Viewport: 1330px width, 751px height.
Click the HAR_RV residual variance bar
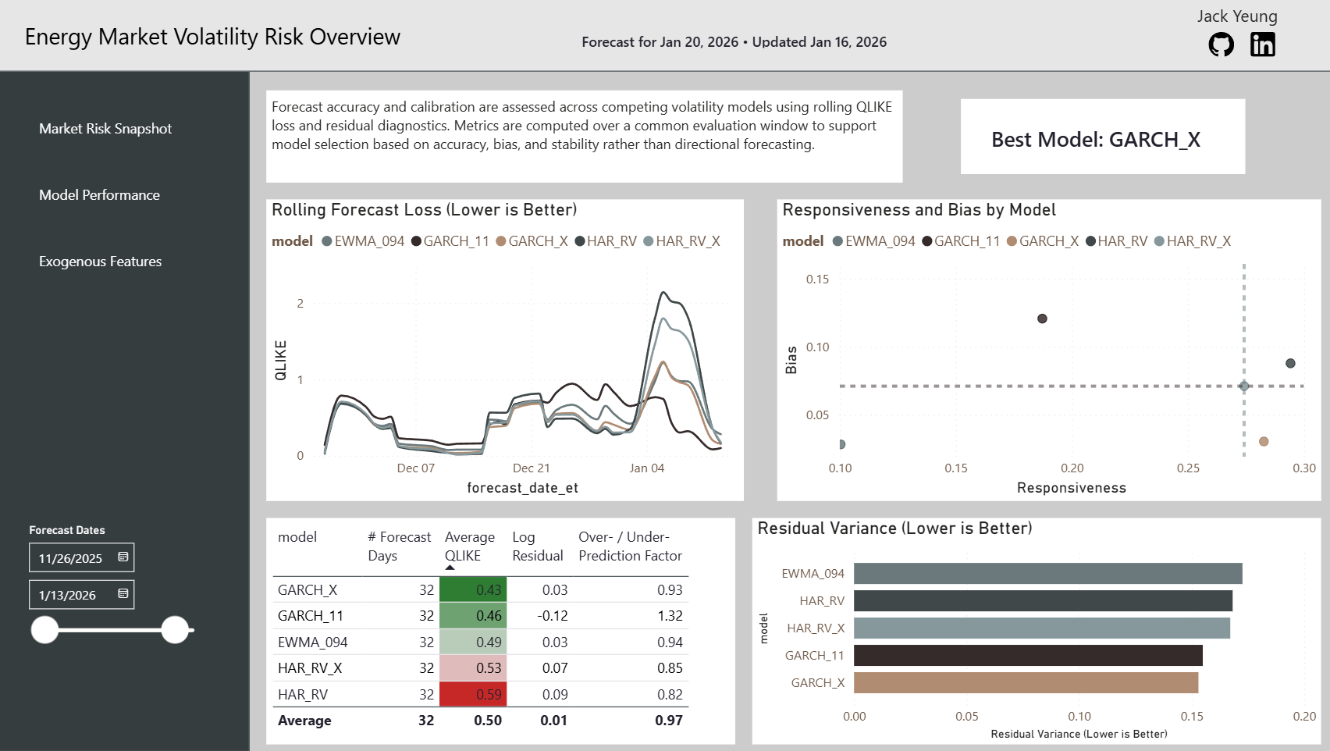1044,601
